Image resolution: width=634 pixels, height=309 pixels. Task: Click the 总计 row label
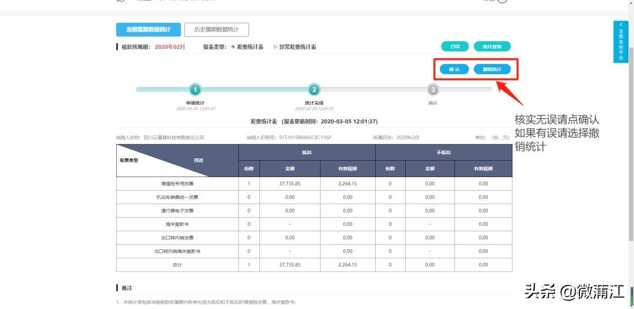177,265
